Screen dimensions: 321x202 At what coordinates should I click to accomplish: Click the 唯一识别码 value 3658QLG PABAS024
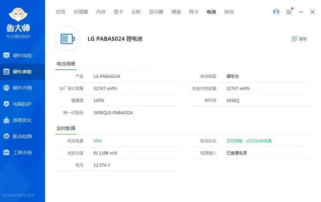(x=113, y=113)
